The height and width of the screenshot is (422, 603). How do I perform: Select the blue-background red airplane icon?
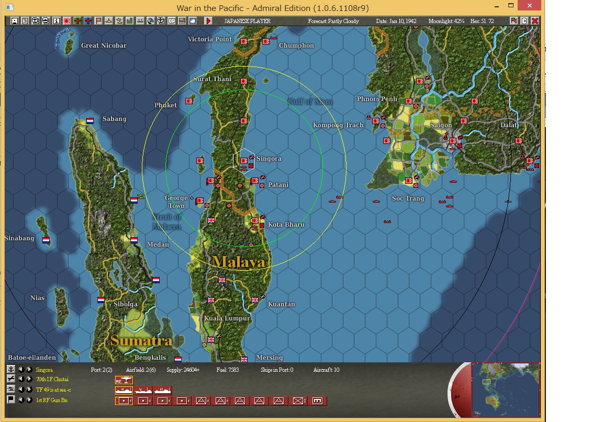[88, 21]
